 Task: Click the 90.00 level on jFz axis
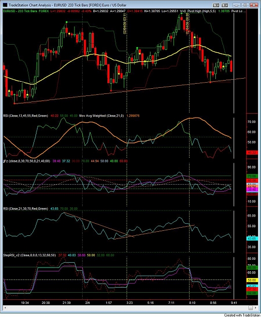click(251, 167)
